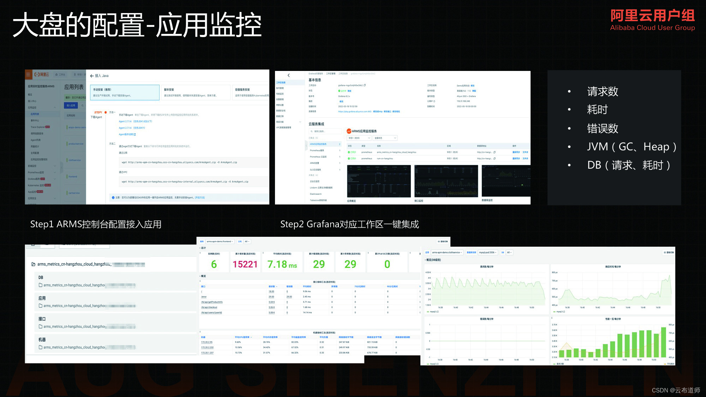
Task: Click the external-link icon after Agent版本说明
Action: (135, 134)
